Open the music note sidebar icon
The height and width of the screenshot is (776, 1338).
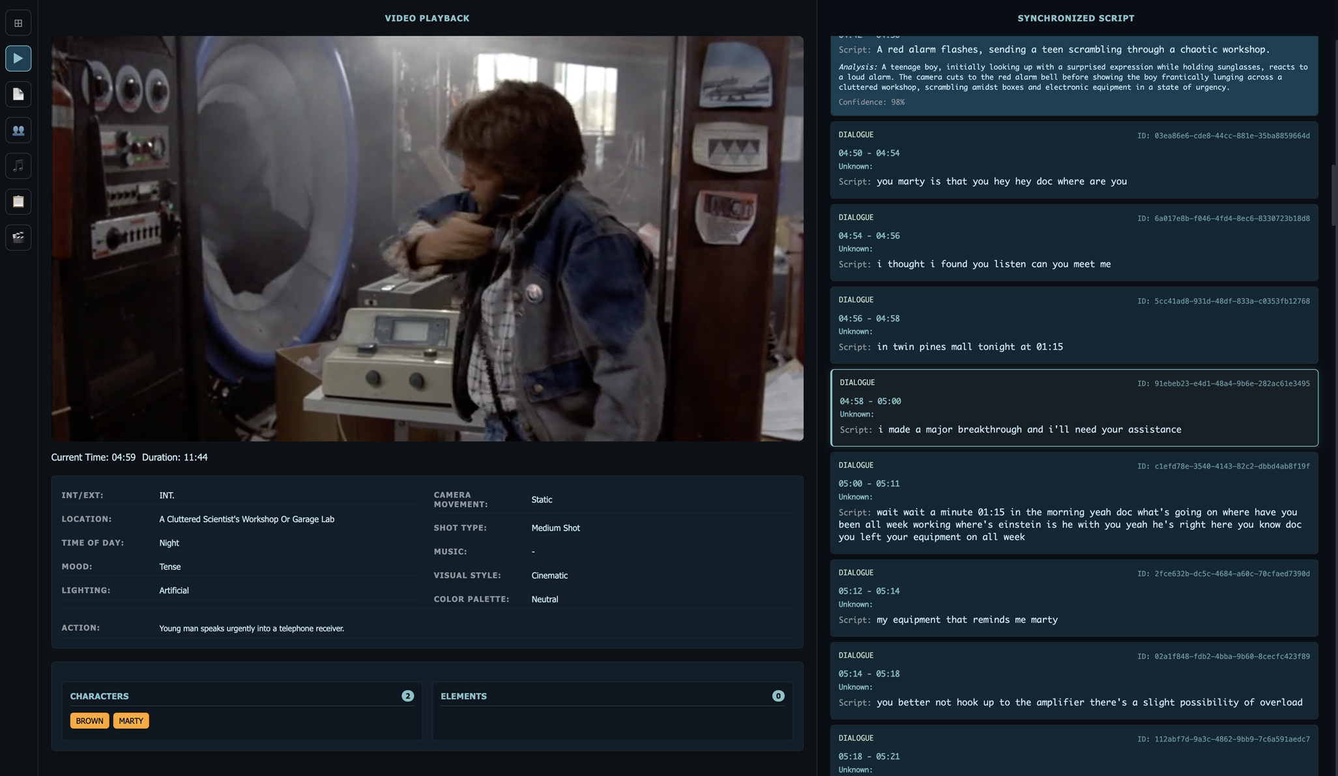click(x=18, y=165)
